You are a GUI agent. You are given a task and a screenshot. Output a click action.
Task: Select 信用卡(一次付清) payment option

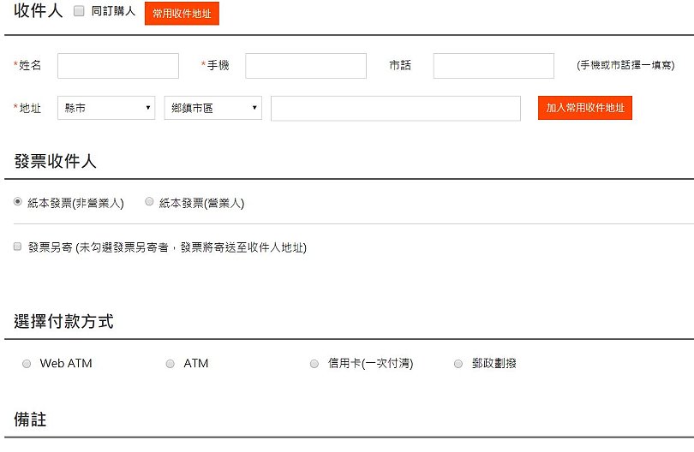[x=314, y=364]
